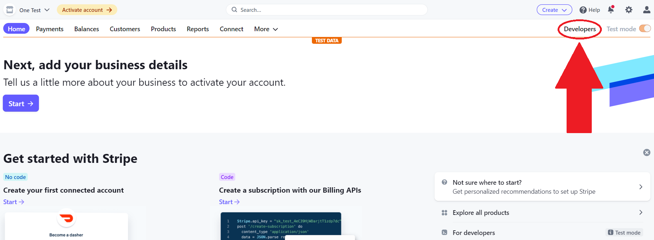Open the Developers link
654x240 pixels.
580,29
